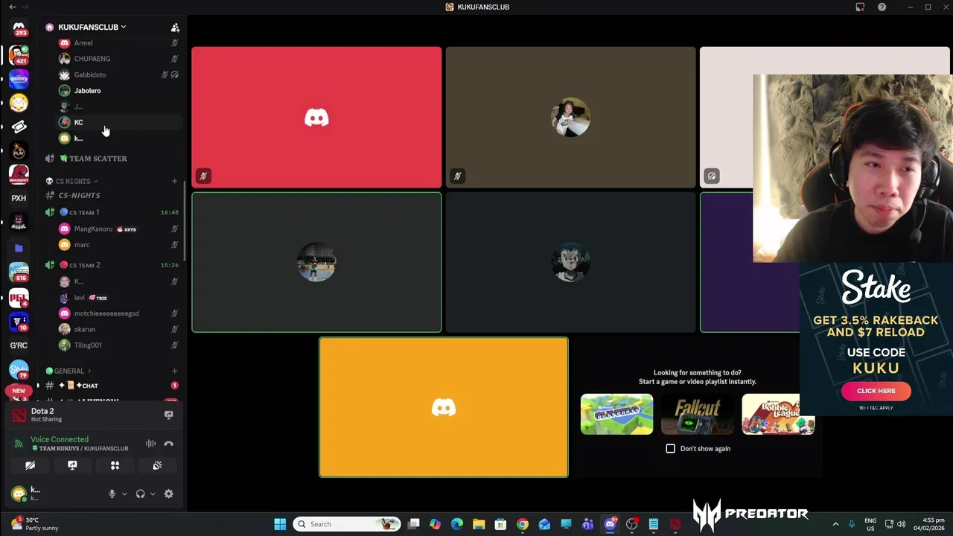Select the orange Discord-logo video tile

coord(444,407)
